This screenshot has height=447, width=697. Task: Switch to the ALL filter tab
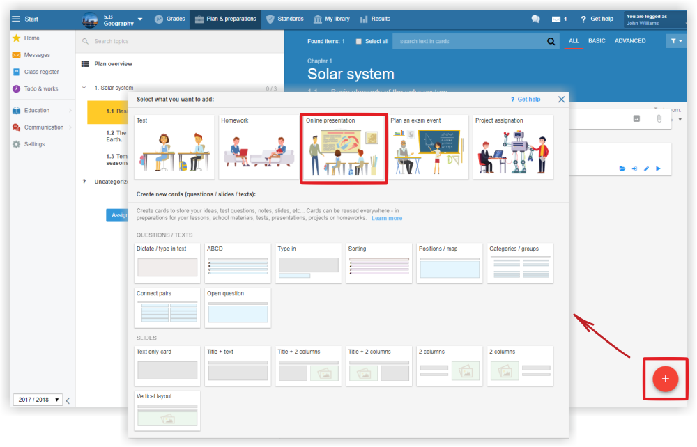574,41
